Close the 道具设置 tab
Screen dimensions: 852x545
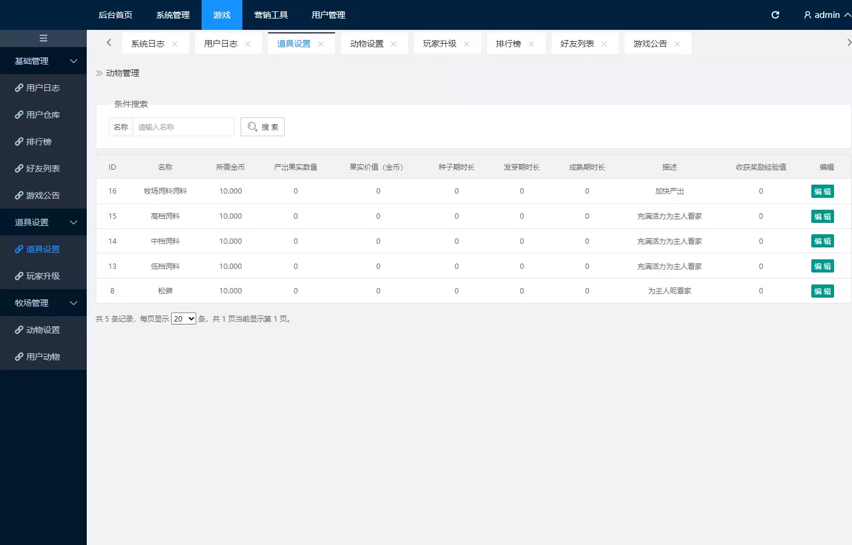coord(321,44)
